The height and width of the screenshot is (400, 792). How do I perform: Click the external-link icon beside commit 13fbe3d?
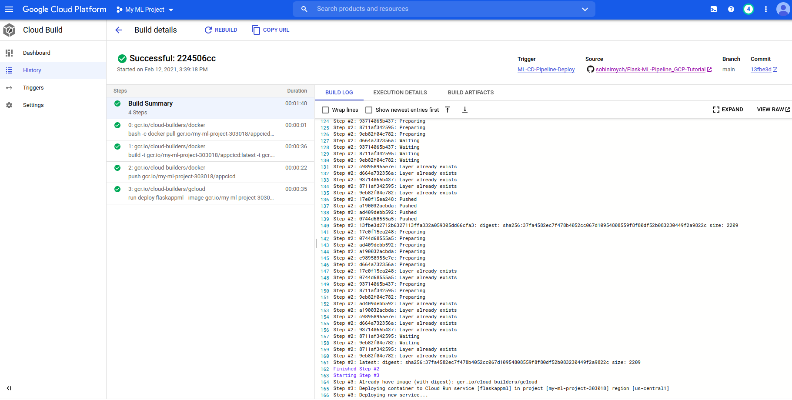[775, 70]
